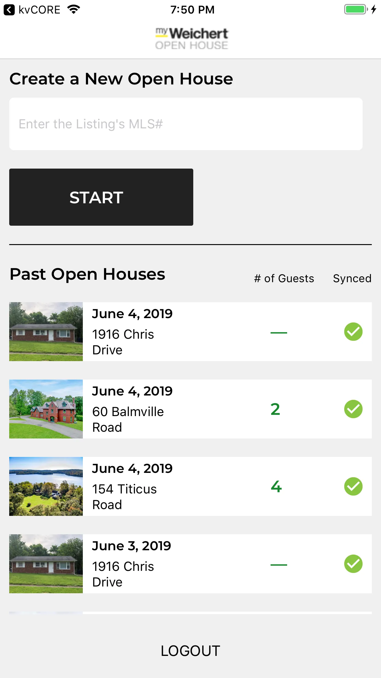Tap synced checkmark for 154 Titicus Road

click(353, 486)
